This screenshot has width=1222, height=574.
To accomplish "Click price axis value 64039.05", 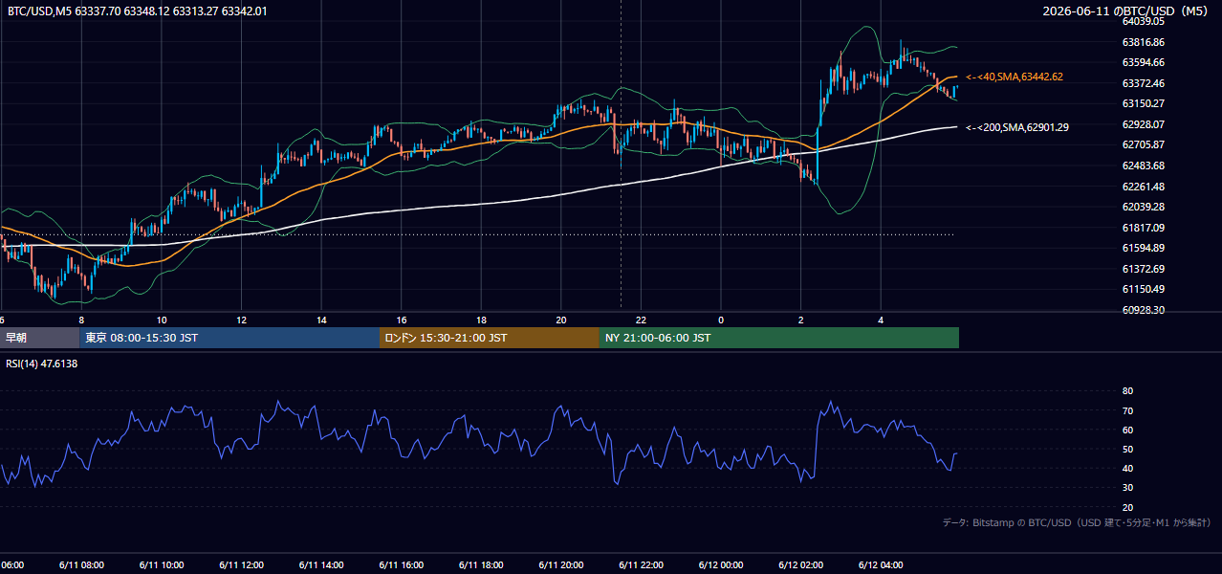I will [1143, 22].
